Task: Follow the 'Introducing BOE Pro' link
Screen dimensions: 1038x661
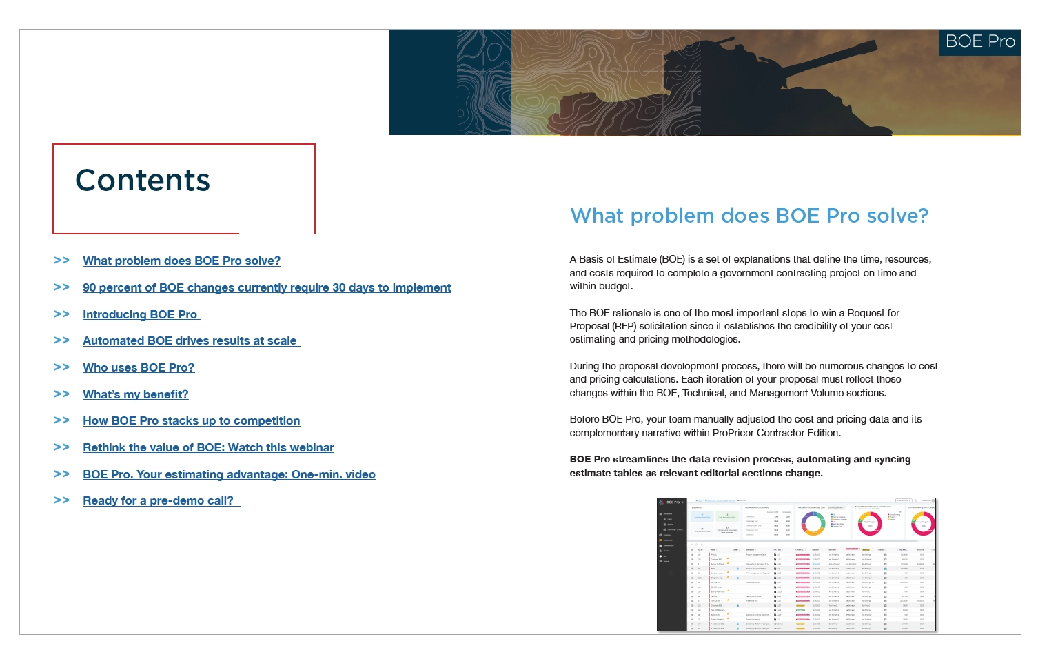Action: 141,314
